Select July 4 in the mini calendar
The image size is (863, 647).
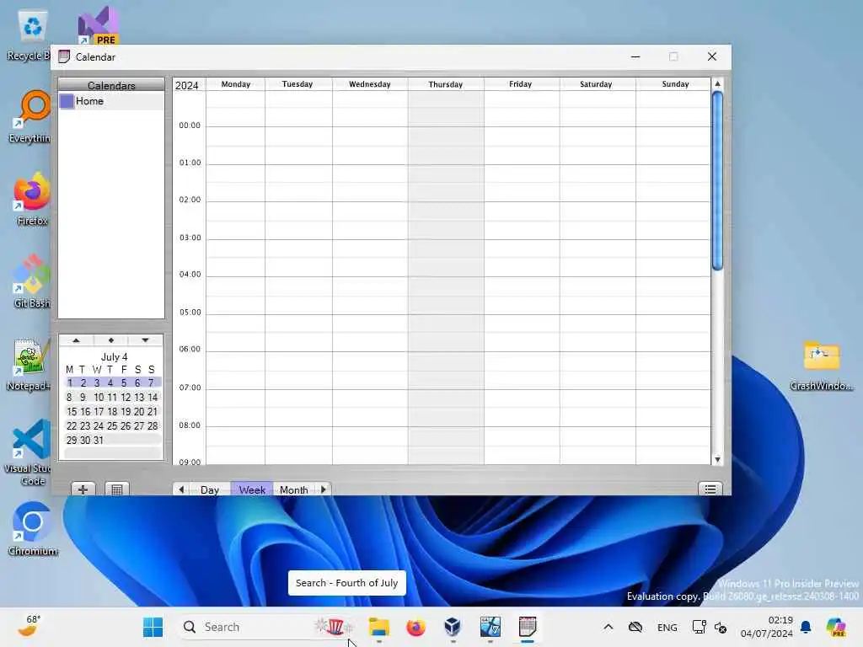point(110,382)
